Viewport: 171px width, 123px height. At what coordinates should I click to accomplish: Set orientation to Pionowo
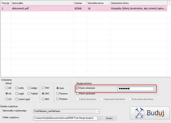pyautogui.click(x=58, y=94)
